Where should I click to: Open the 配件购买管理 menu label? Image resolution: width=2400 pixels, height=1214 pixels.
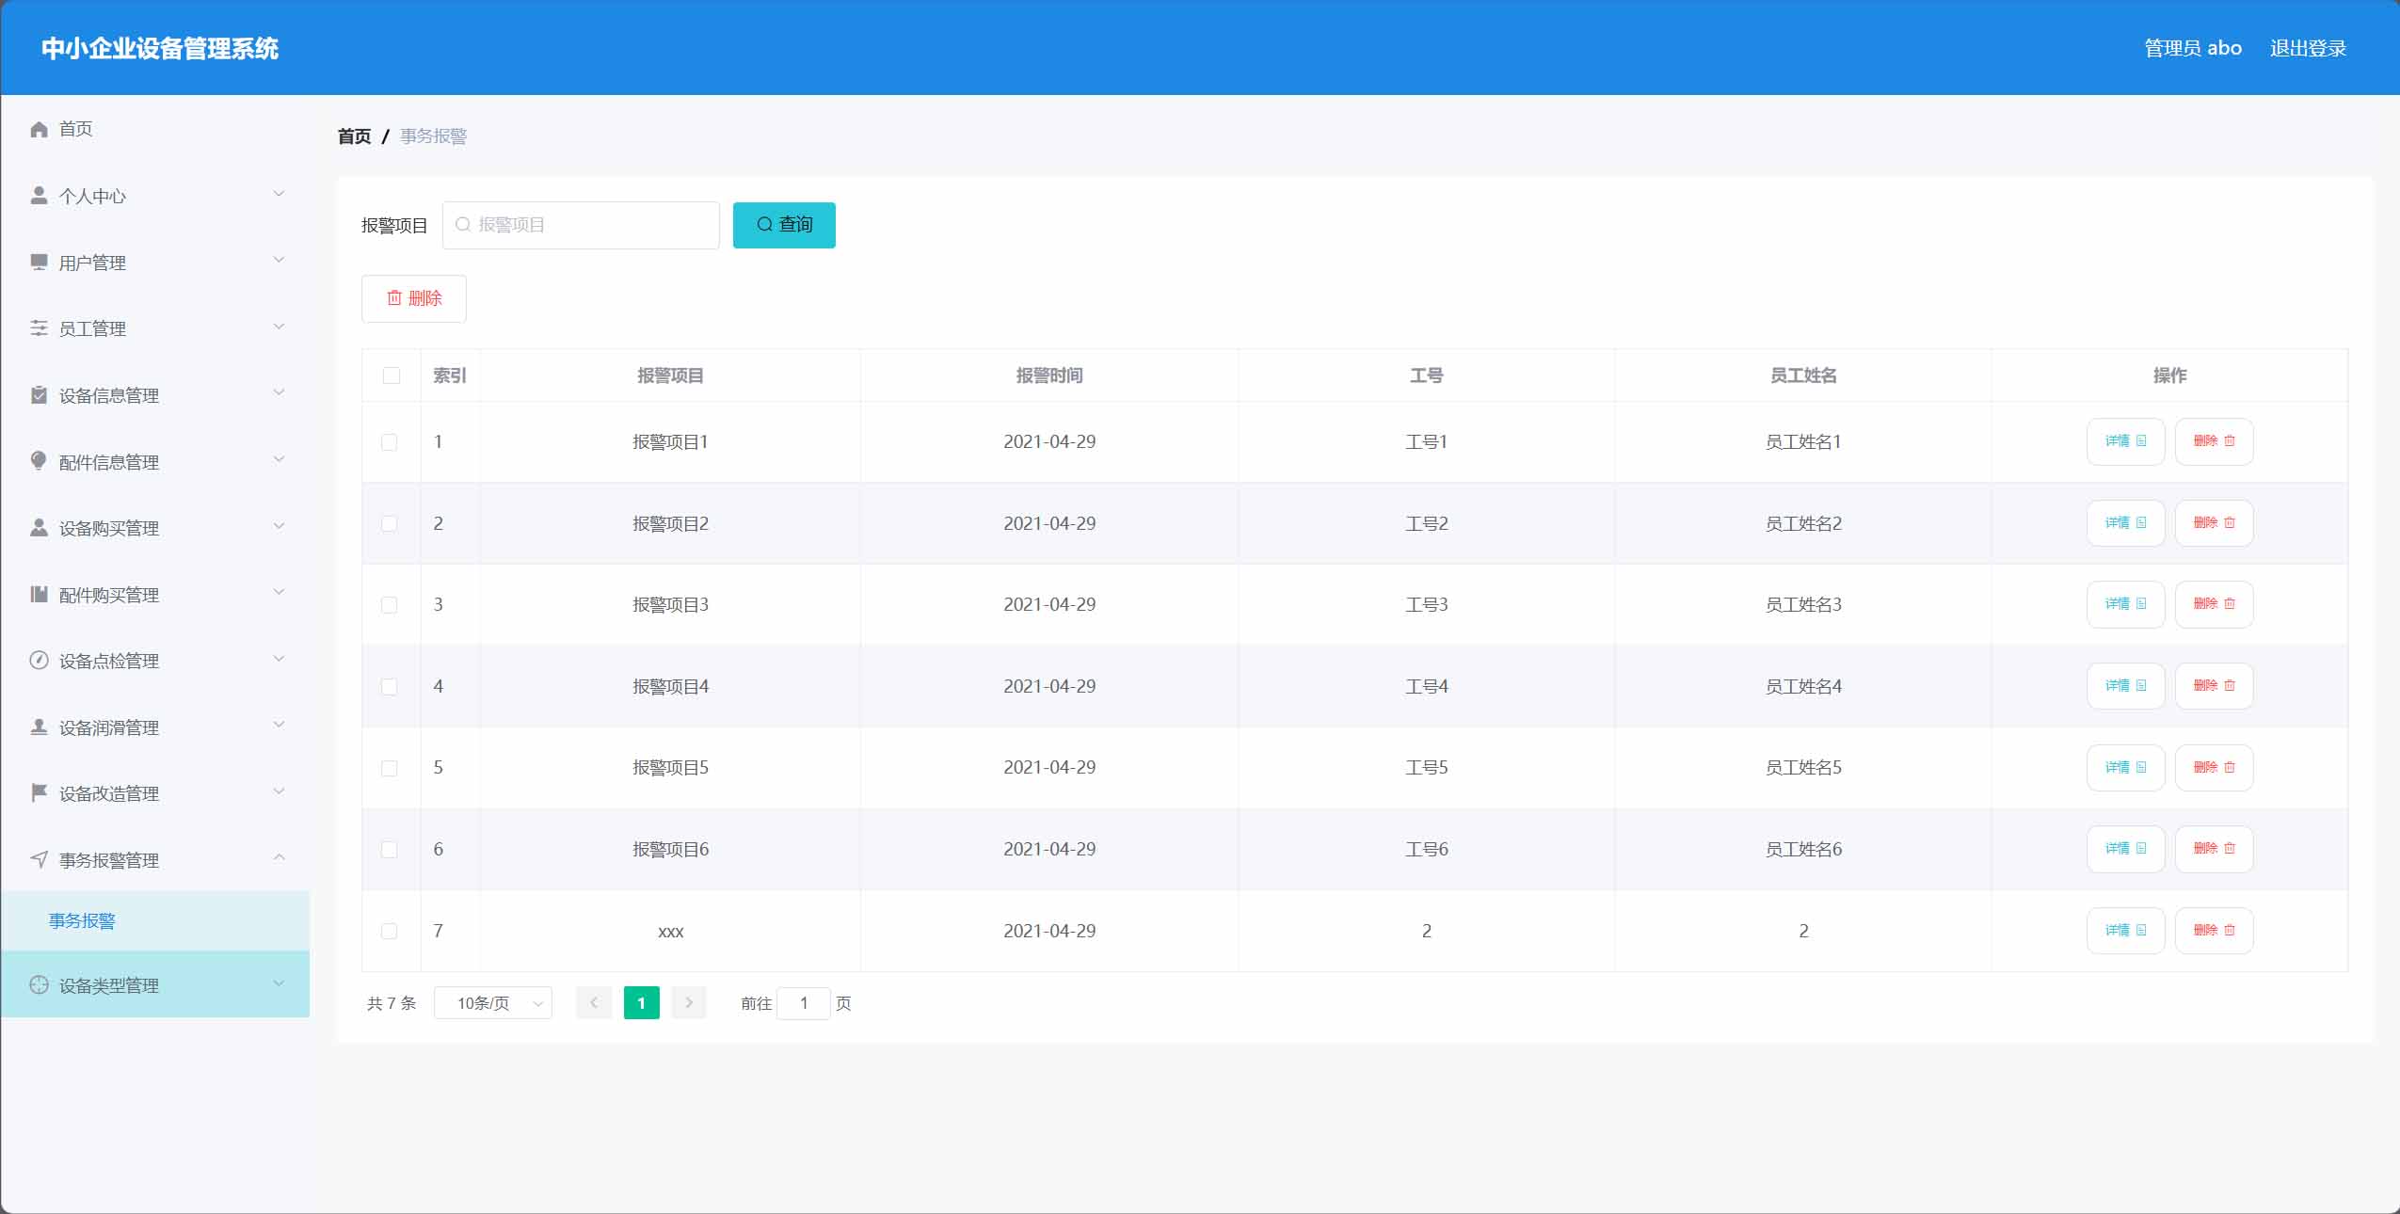click(x=109, y=595)
